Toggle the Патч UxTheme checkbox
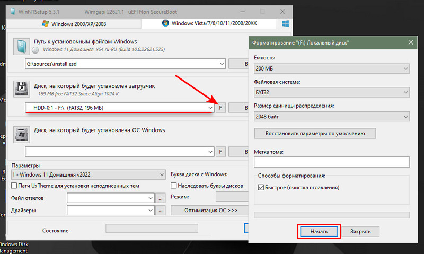Screen dimensions: 424x254 click(x=14, y=186)
